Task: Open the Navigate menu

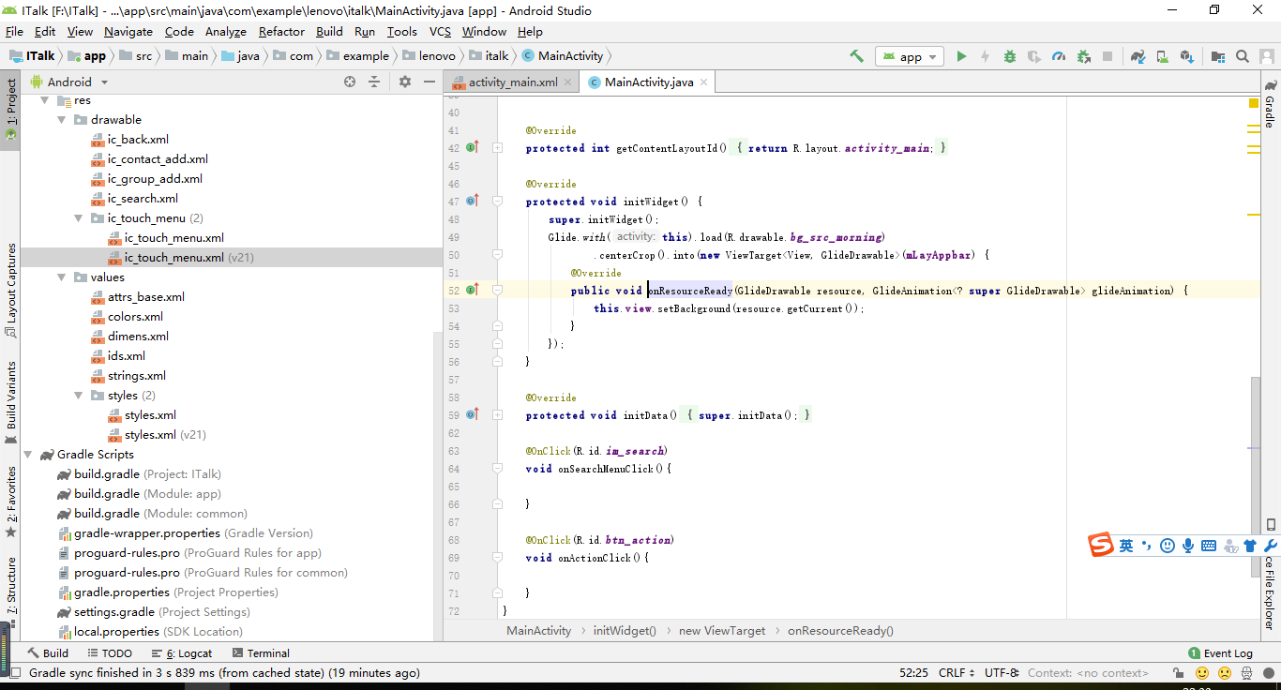Action: (128, 31)
